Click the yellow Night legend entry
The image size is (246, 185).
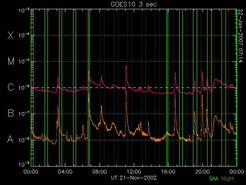[228, 179]
